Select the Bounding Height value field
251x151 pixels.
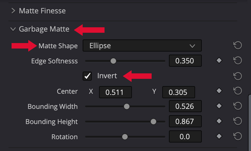pos(185,122)
